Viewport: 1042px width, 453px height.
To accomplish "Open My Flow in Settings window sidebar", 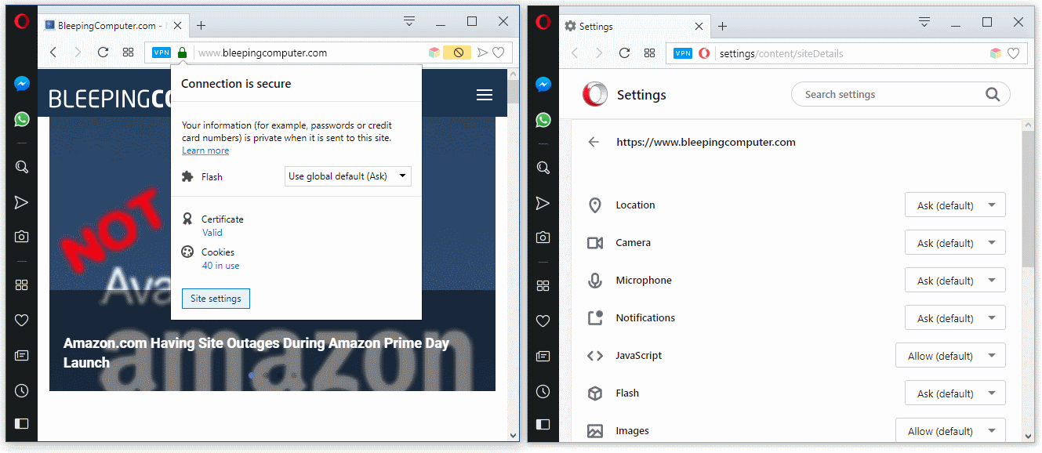I will (543, 203).
